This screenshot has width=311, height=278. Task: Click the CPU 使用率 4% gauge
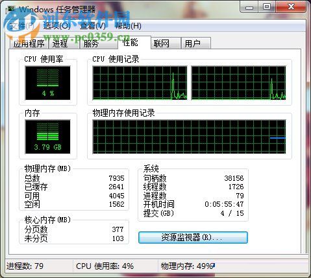coord(47,83)
